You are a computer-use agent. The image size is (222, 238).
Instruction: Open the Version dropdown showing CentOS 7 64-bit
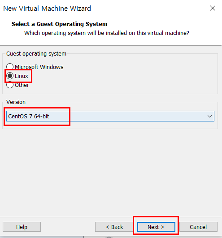pos(110,116)
